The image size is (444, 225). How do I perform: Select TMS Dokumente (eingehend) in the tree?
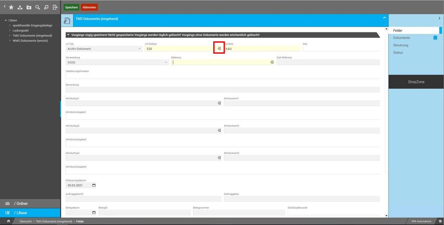point(32,36)
